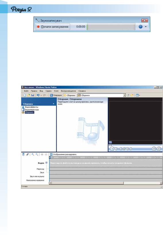Open the Правка menu

tap(34, 91)
